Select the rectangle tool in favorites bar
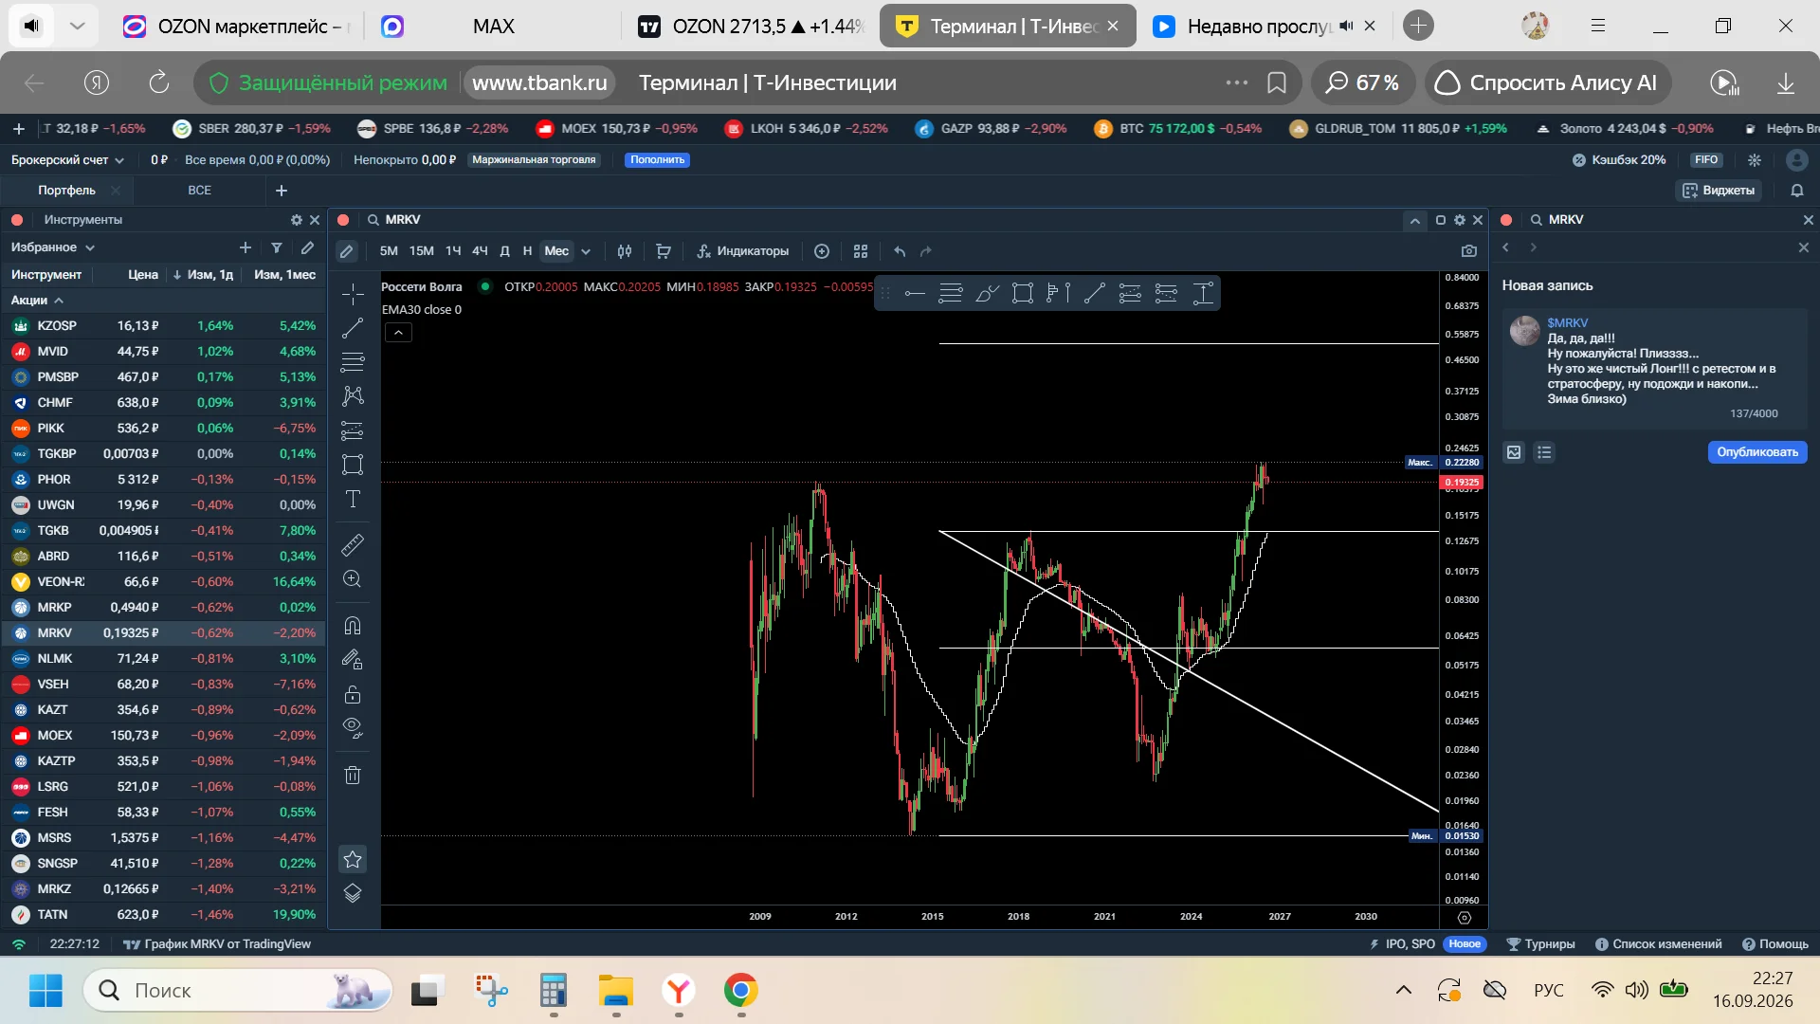This screenshot has height=1024, width=1820. pos(1023,294)
